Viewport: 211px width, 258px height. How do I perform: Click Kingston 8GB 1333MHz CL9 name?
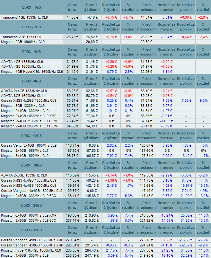click(23, 106)
